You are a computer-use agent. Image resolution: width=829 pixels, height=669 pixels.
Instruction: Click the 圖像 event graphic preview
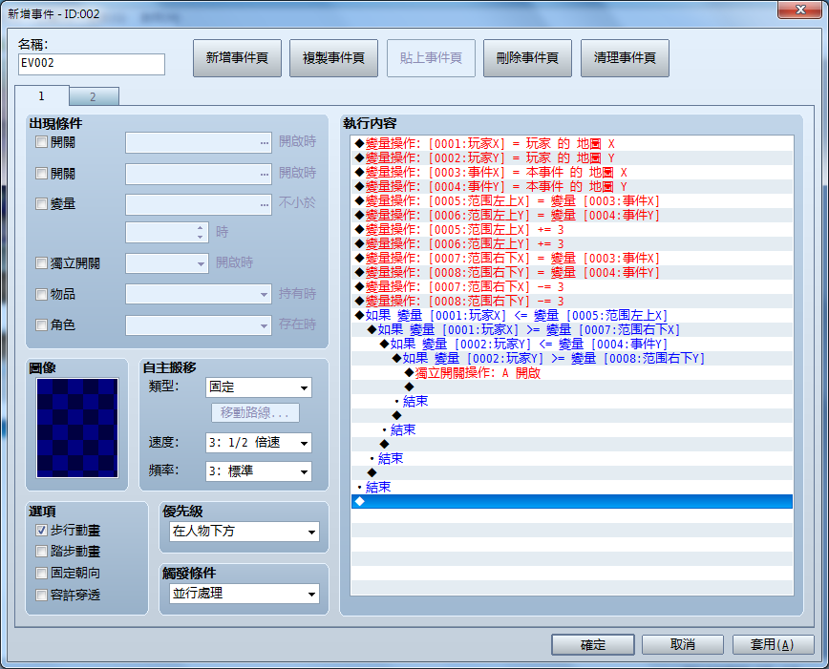click(77, 429)
